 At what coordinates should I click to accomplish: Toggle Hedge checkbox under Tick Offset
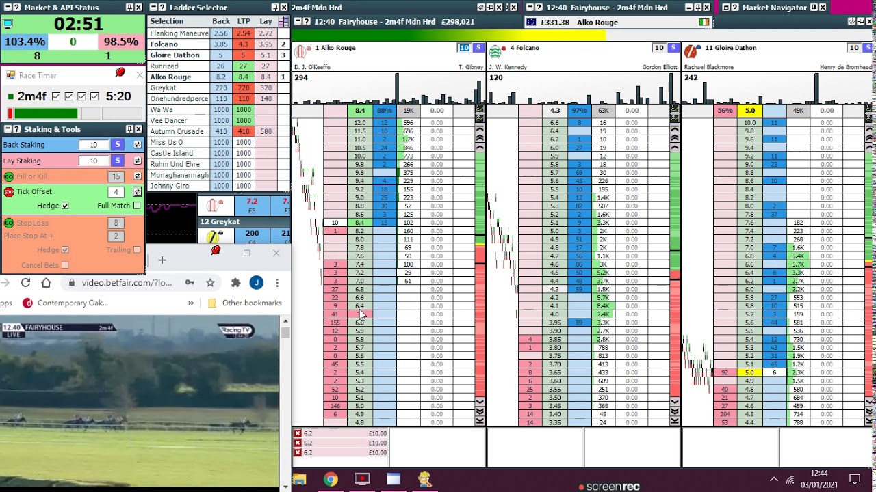(x=65, y=206)
